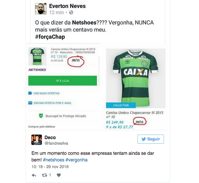This screenshot has height=183, width=199.
Task: Like the tweet with the heart icon
Action: pos(59,175)
